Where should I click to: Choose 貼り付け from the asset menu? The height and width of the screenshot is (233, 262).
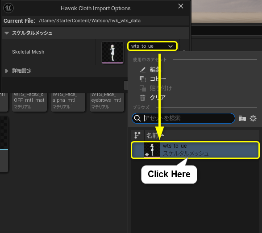161,88
